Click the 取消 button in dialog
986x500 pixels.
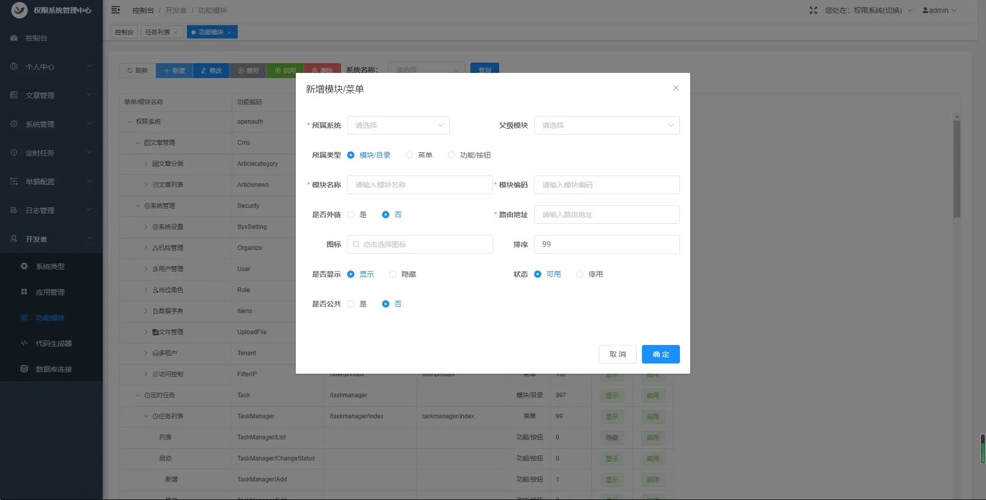point(617,354)
